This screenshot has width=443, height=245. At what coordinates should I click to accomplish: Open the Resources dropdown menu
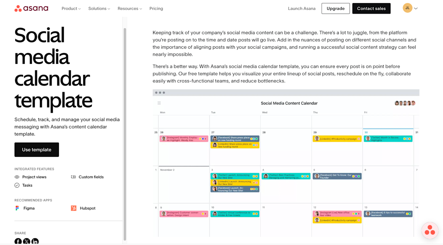click(130, 9)
